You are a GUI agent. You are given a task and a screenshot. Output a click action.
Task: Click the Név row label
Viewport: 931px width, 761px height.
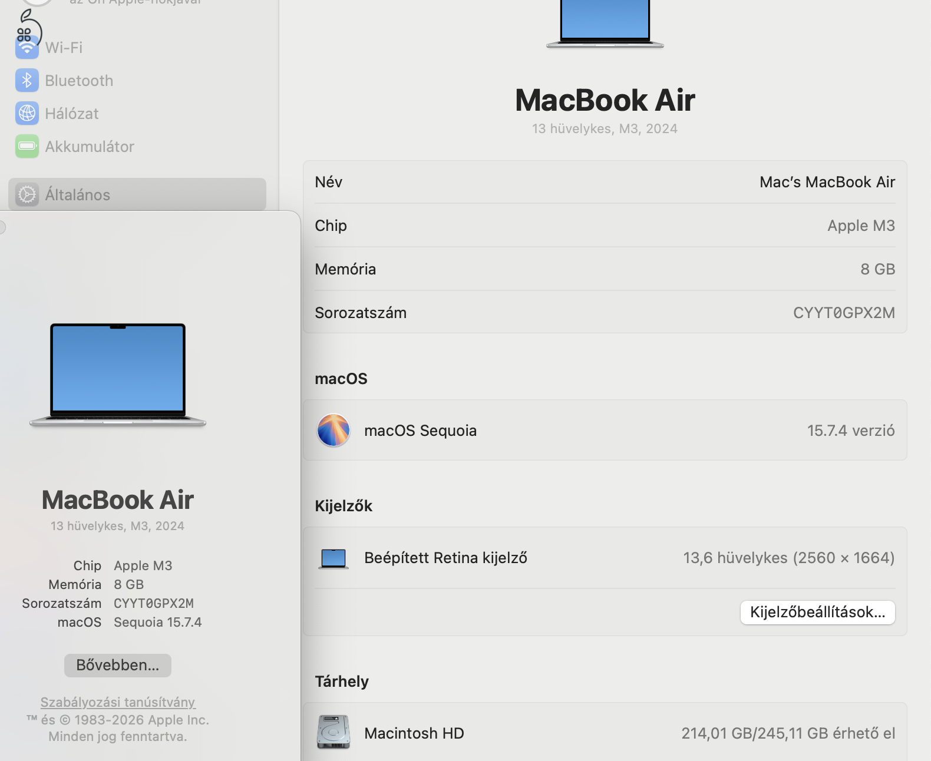click(x=329, y=182)
